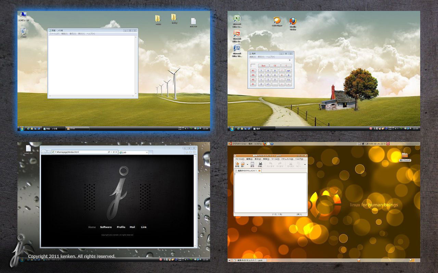The width and height of the screenshot is (438, 273).
Task: Switch to the 編集中のドキュメント 1 tab in gedit
Action: (x=246, y=170)
